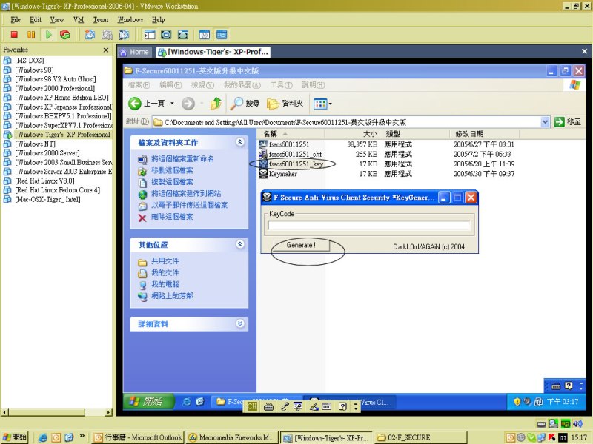Screen dimensions: 593x444
Task: Select [MS-DOS] in Favorites list
Action: click(x=29, y=61)
